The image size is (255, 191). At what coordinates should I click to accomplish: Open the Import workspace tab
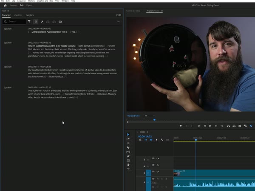click(x=13, y=6)
